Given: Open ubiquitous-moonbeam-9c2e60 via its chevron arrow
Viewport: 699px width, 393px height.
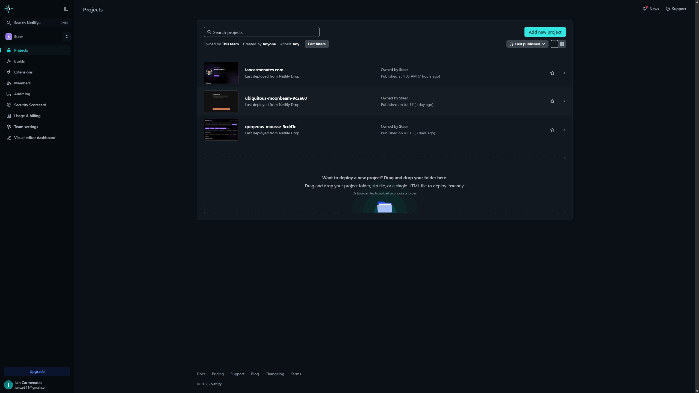Looking at the screenshot, I should [564, 101].
